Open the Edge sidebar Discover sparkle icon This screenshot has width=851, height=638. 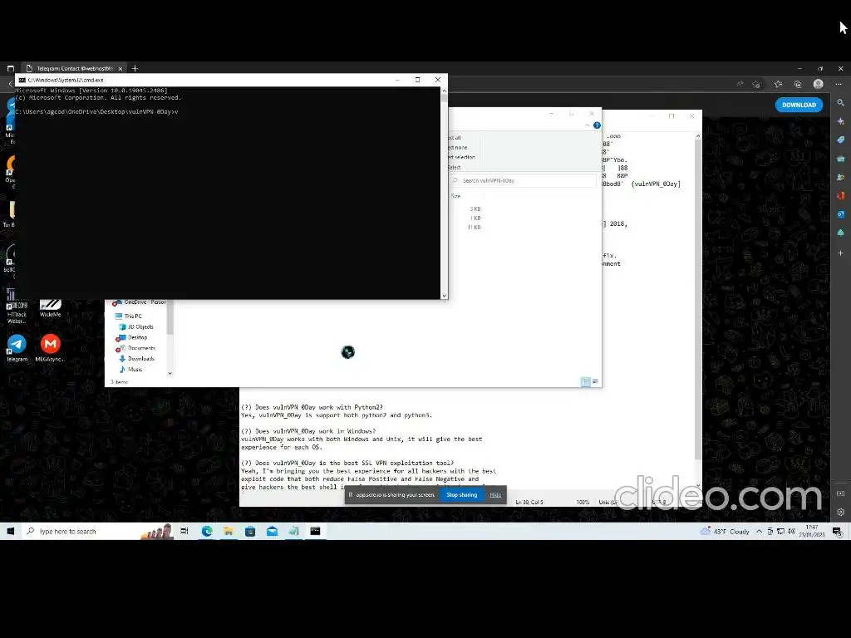pyautogui.click(x=840, y=121)
